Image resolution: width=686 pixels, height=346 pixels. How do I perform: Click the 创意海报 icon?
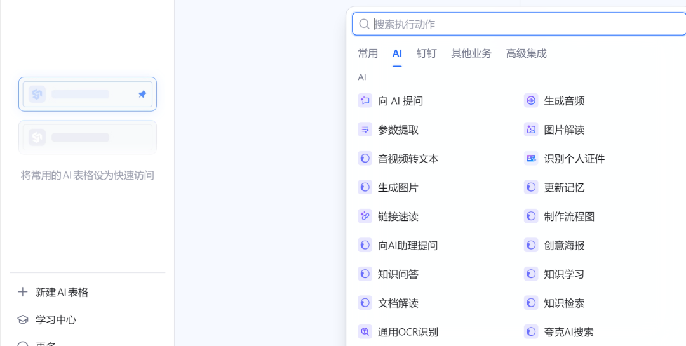(x=531, y=245)
